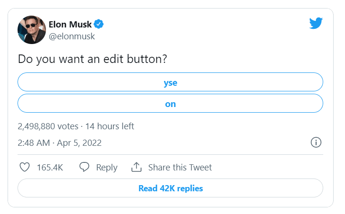345x214 pixels.
Task: Click the reply speech bubble icon
Action: pyautogui.click(x=84, y=167)
